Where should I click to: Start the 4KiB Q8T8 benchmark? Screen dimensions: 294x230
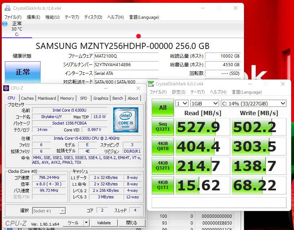pyautogui.click(x=163, y=146)
